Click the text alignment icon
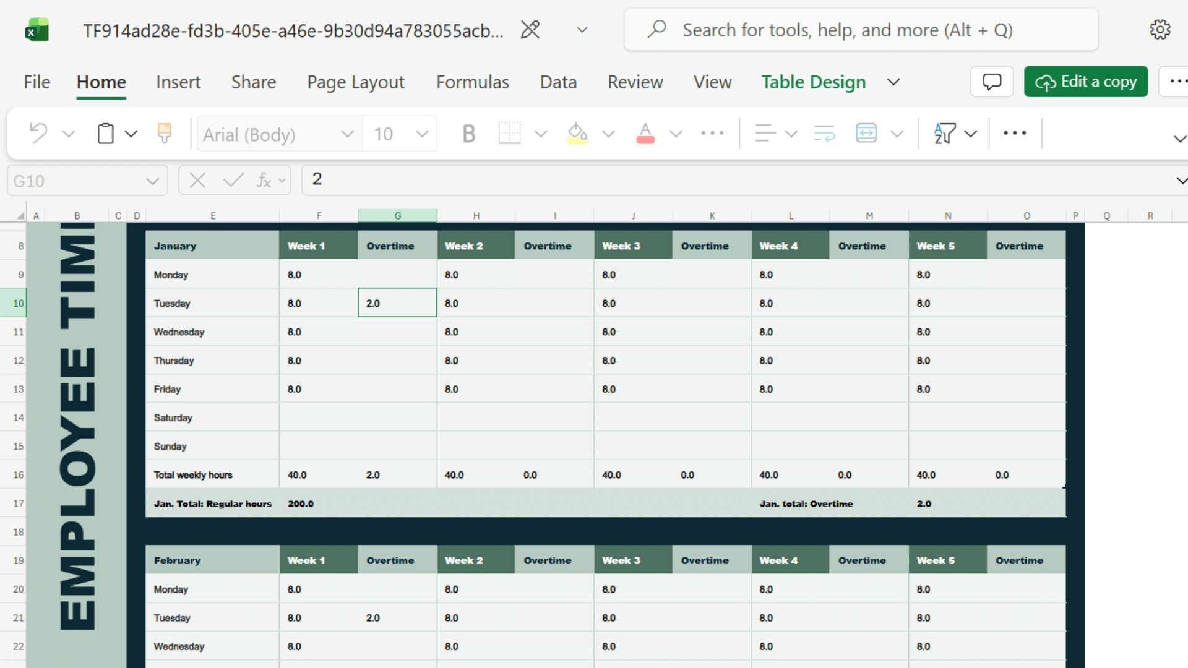 coord(765,133)
